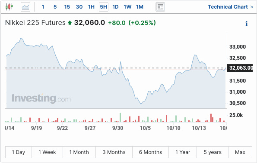Choose the 1D interval
Screen dimensions: 257x163
point(115,7)
